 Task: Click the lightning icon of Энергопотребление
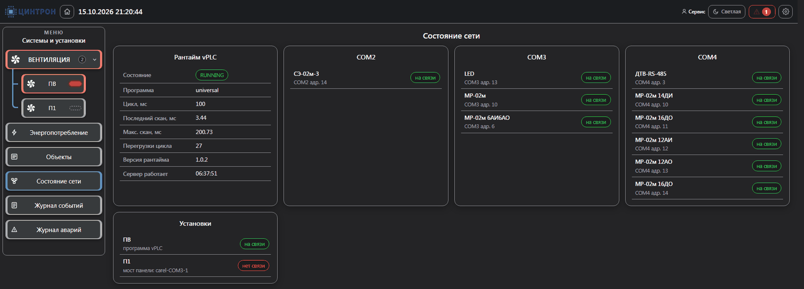[x=14, y=132]
